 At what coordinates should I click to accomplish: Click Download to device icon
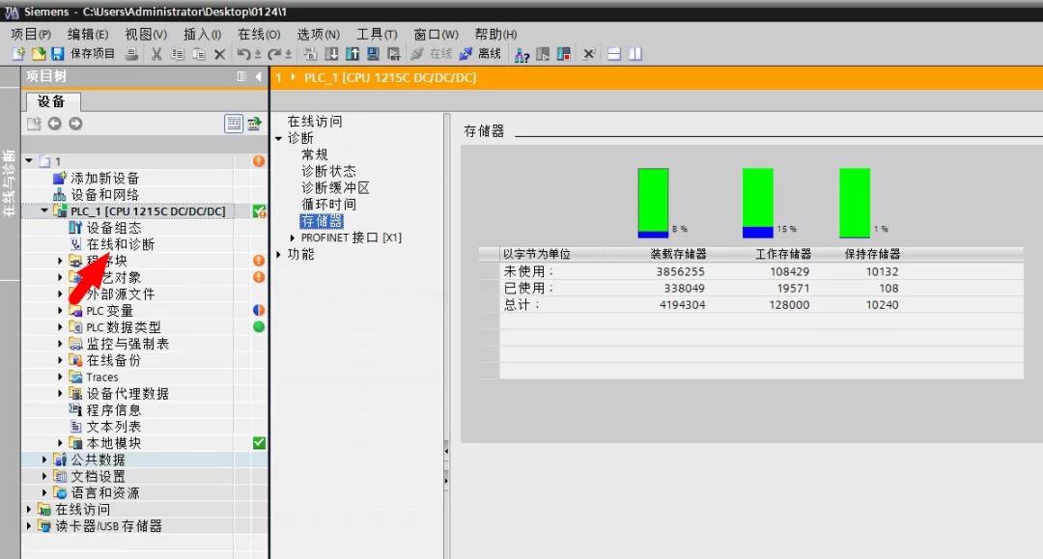[x=331, y=54]
